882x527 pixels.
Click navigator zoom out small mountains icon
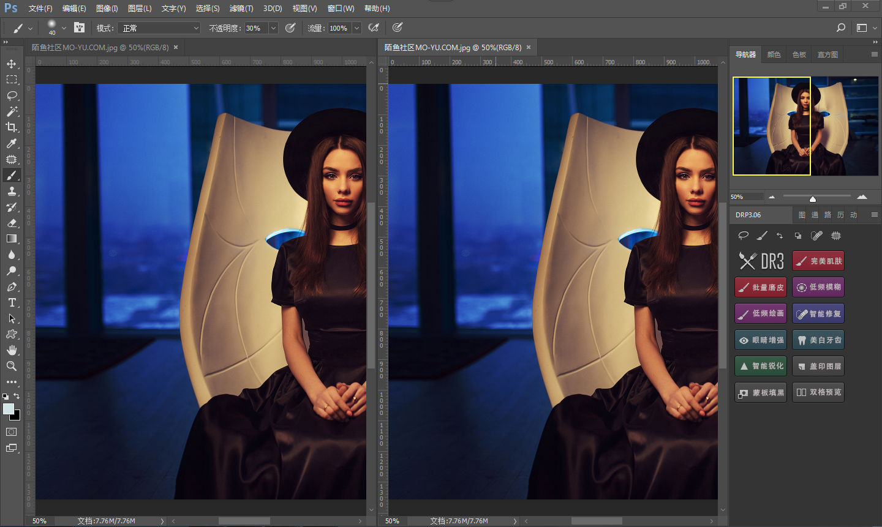pyautogui.click(x=772, y=197)
